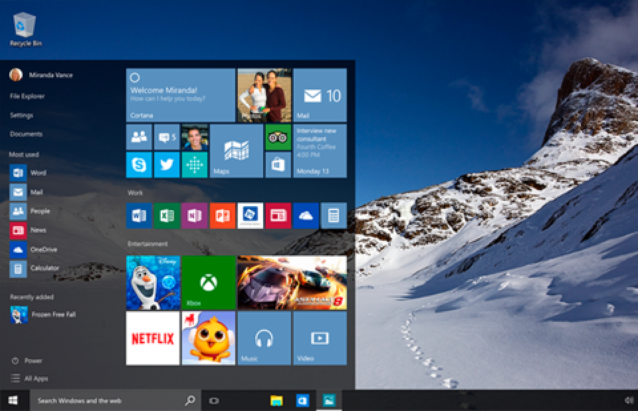Open Task View on the taskbar

tap(214, 401)
